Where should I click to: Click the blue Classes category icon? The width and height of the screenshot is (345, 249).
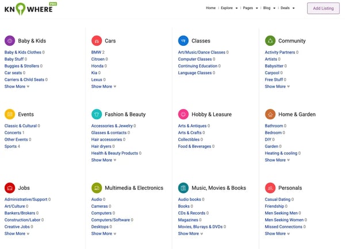point(183,41)
